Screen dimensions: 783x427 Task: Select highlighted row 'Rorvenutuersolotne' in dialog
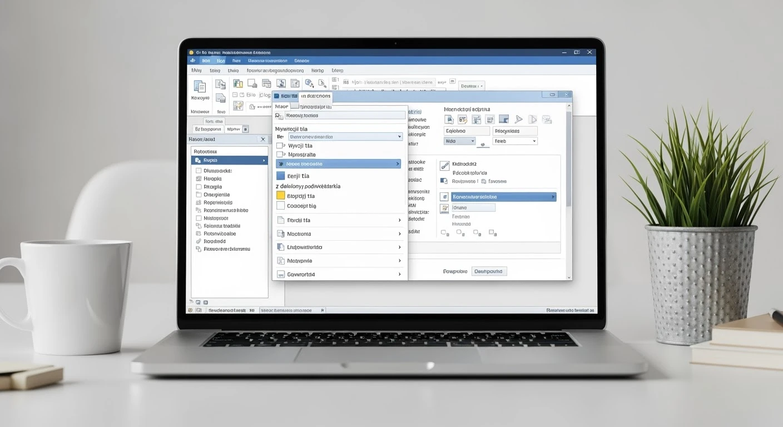(x=503, y=197)
